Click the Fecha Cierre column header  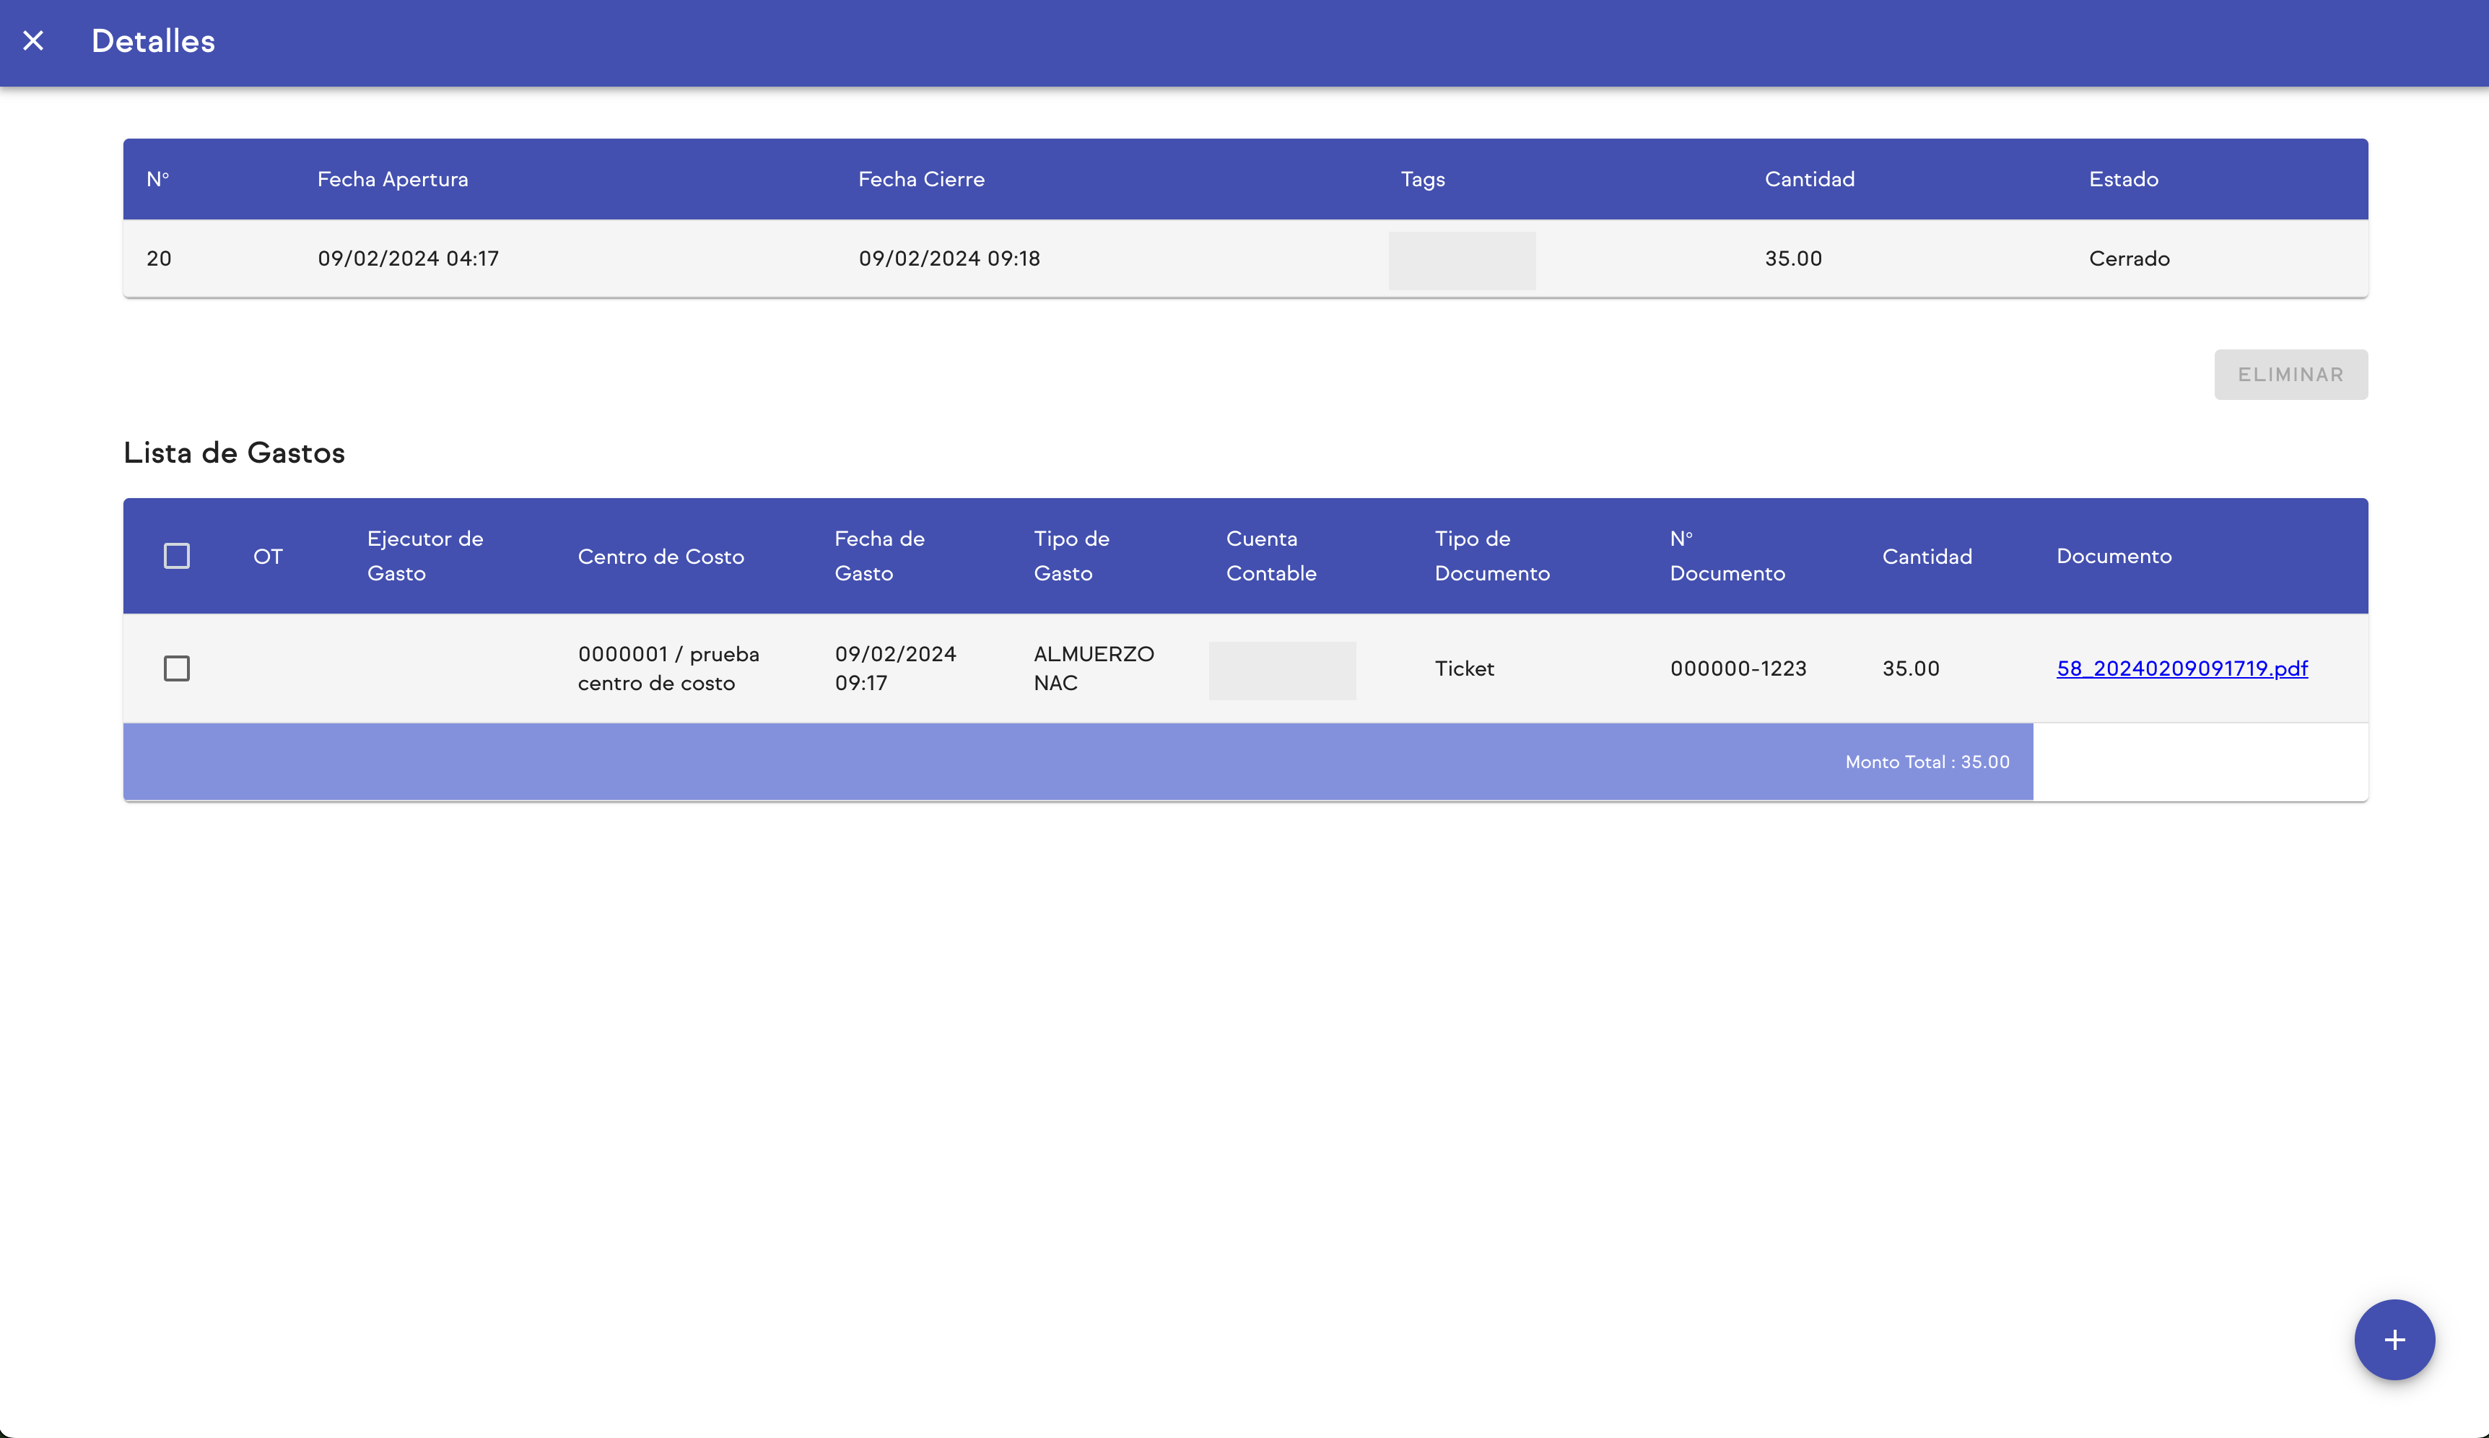click(x=921, y=180)
